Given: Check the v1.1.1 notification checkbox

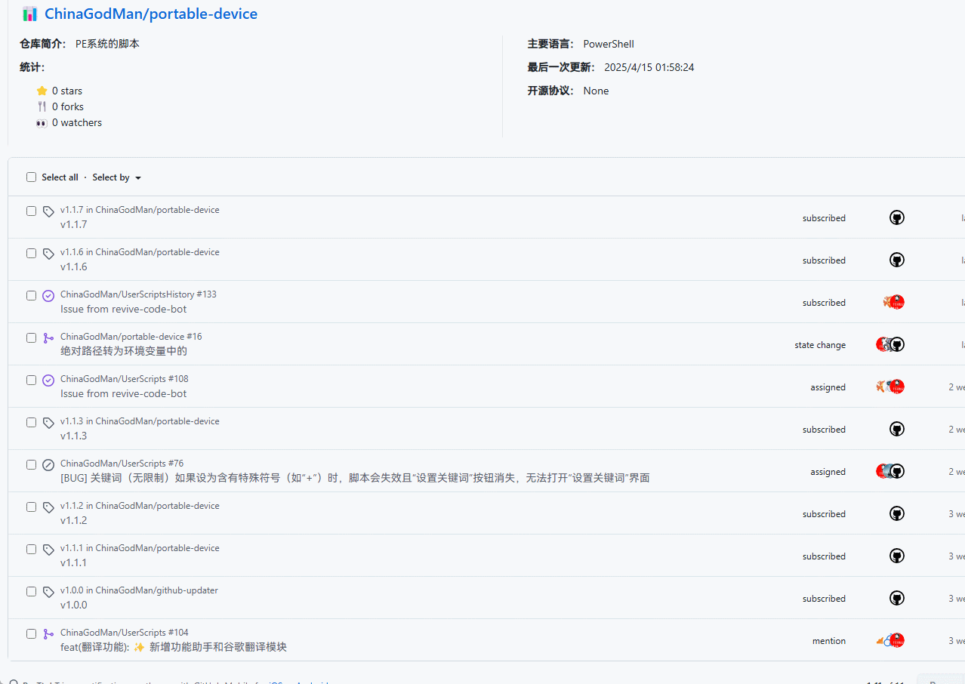Looking at the screenshot, I should tap(31, 549).
